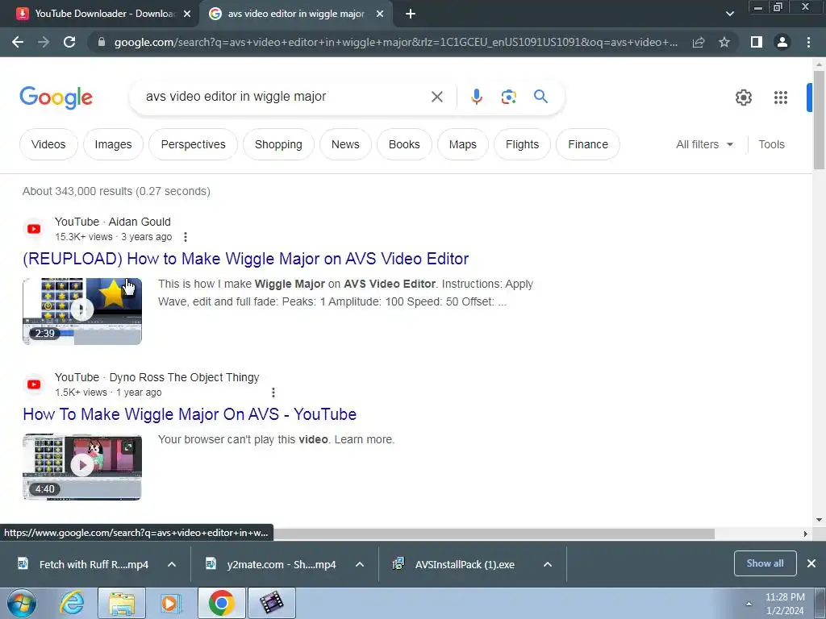The height and width of the screenshot is (619, 826).
Task: Bookmark this page with star icon
Action: [x=724, y=42]
